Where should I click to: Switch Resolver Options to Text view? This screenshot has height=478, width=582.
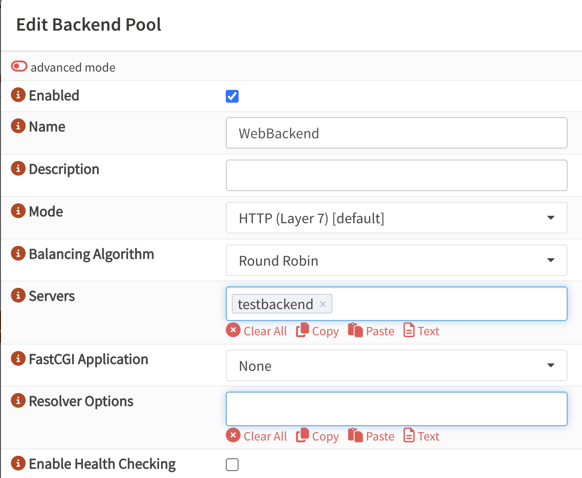coord(421,436)
